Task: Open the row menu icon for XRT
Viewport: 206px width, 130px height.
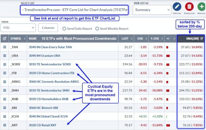Action: tap(4, 125)
